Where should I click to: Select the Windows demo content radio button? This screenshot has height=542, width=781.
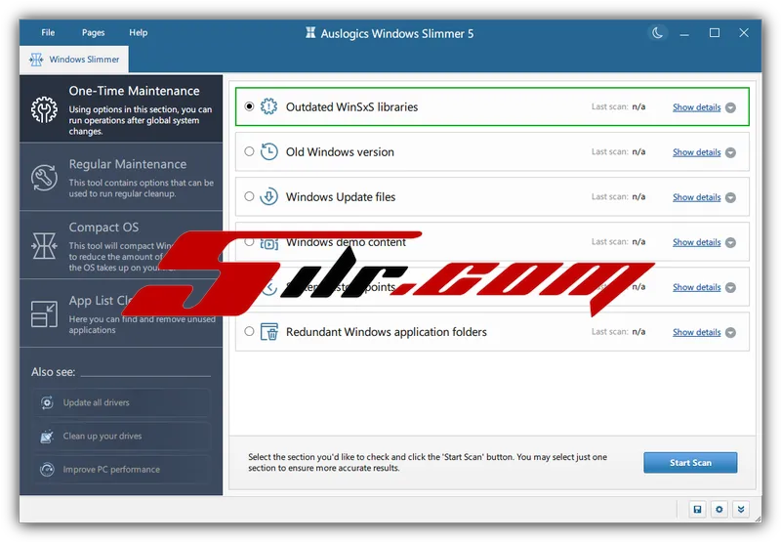coord(249,241)
